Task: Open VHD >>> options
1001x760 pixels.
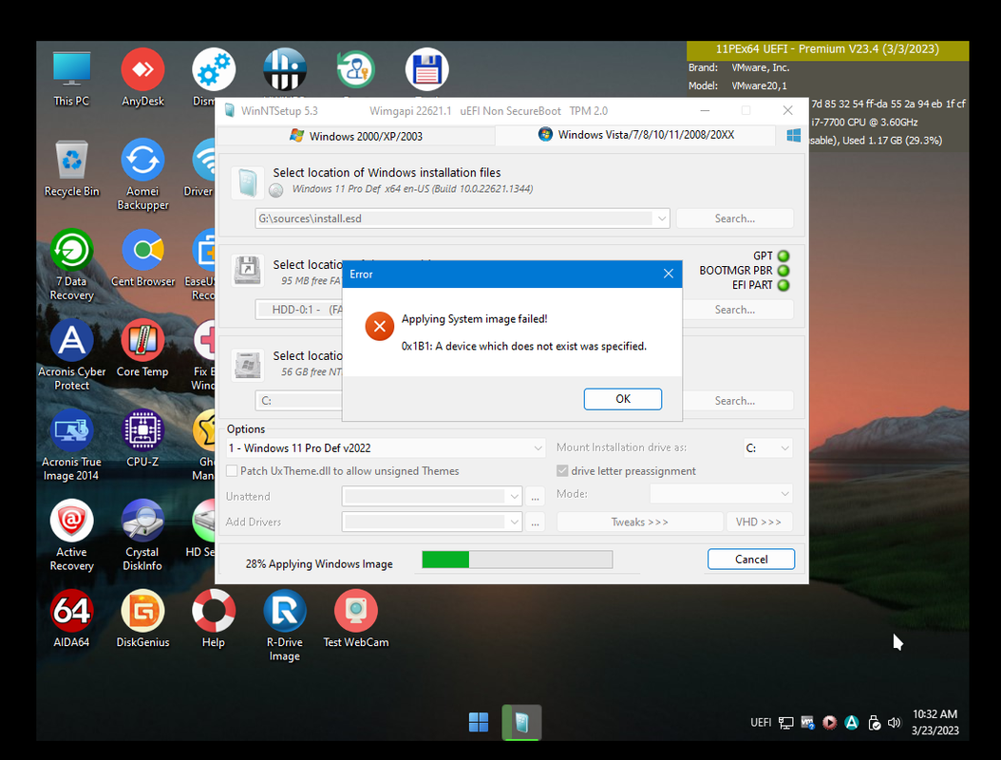Action: [759, 522]
